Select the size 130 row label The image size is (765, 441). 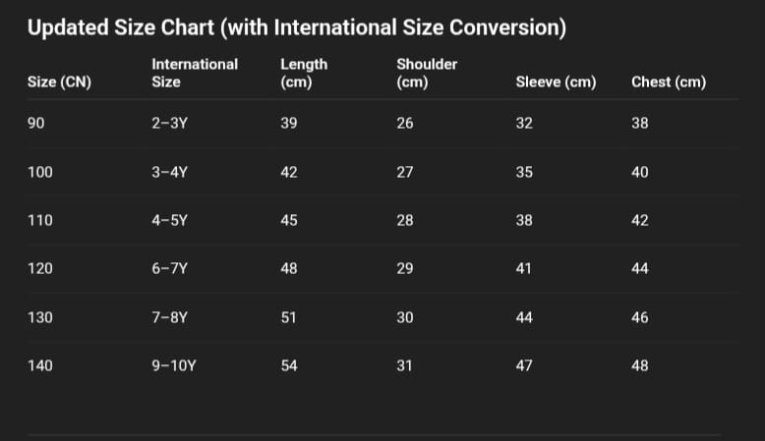point(39,317)
